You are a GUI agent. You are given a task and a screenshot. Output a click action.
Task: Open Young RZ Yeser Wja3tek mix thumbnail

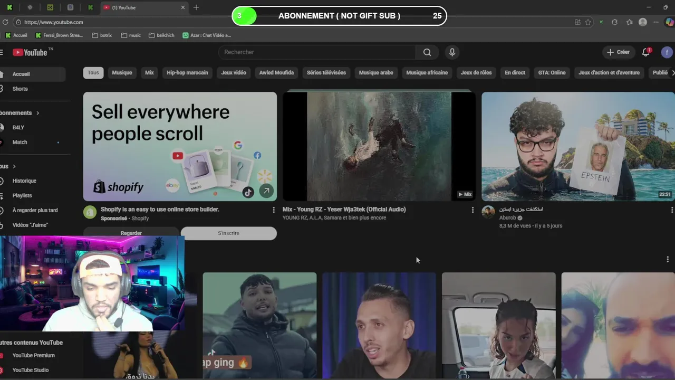point(379,146)
